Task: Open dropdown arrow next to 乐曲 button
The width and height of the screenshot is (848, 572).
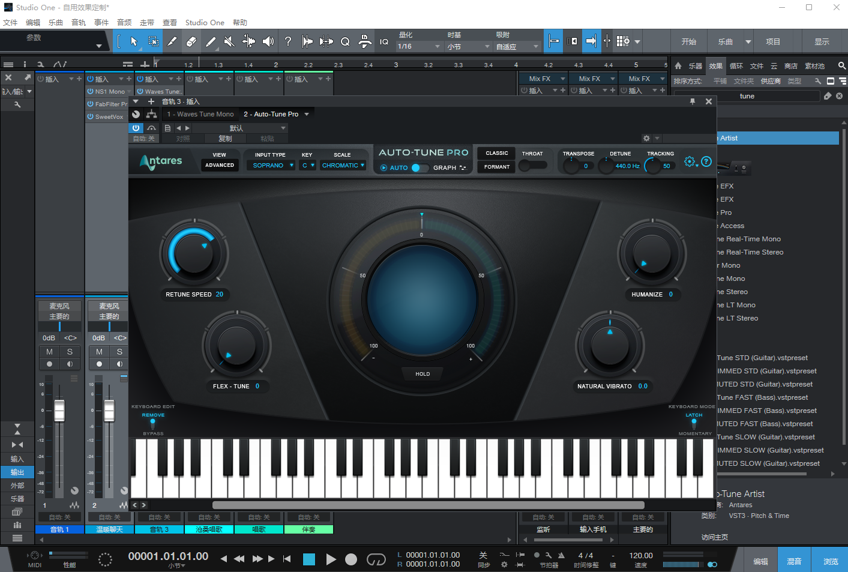Action: click(748, 42)
